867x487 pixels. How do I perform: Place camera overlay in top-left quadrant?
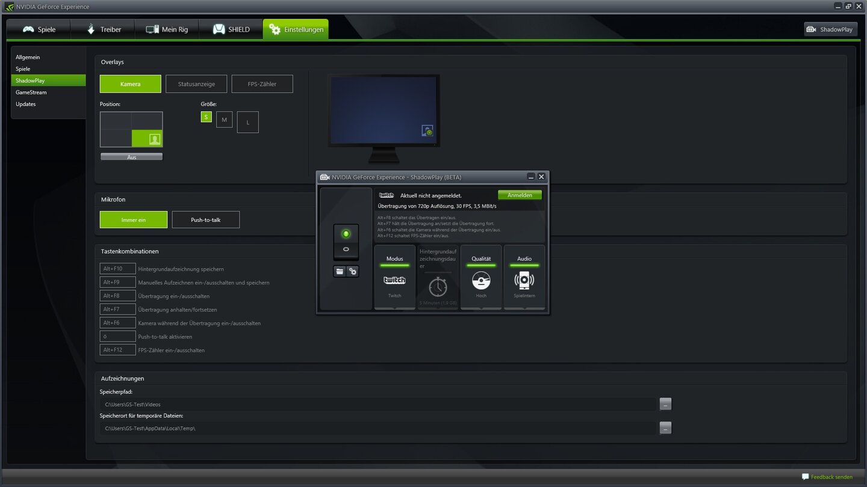116,121
